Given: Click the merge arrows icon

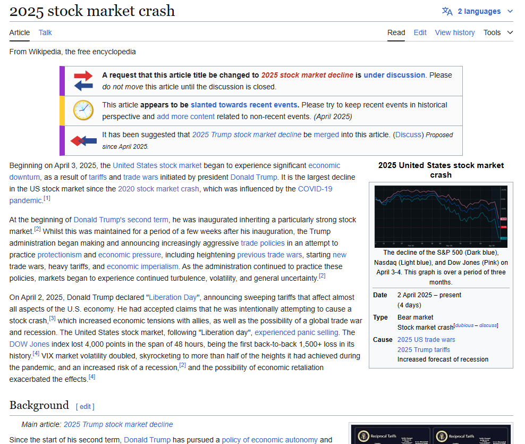Looking at the screenshot, I should 83,141.
